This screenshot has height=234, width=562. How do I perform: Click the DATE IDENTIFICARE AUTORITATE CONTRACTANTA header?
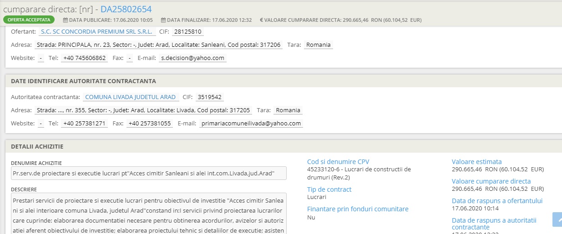click(x=83, y=81)
